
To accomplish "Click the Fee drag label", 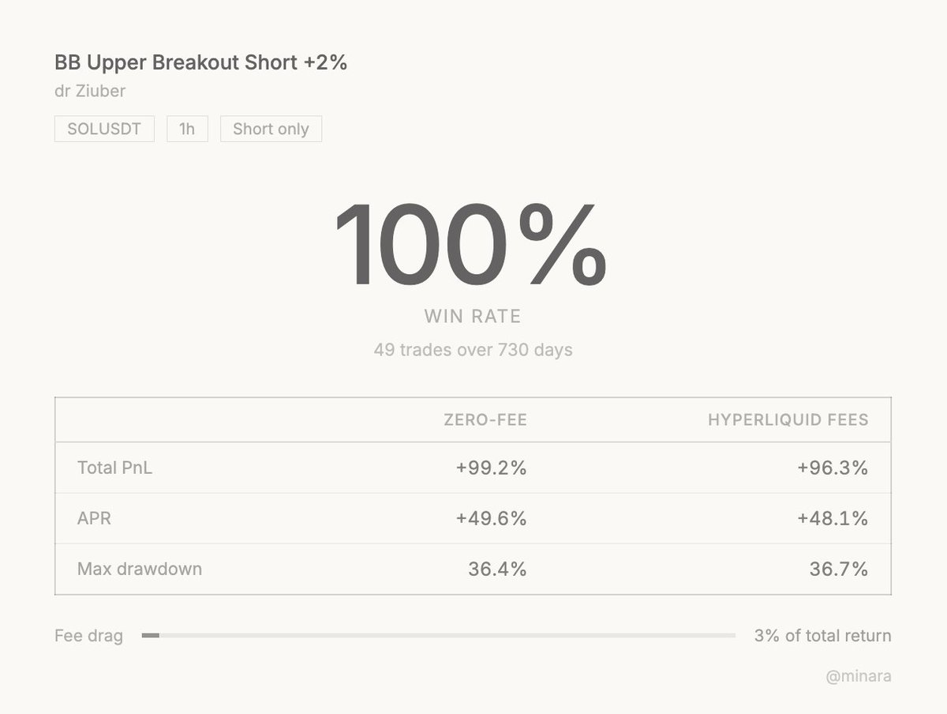I will 88,636.
